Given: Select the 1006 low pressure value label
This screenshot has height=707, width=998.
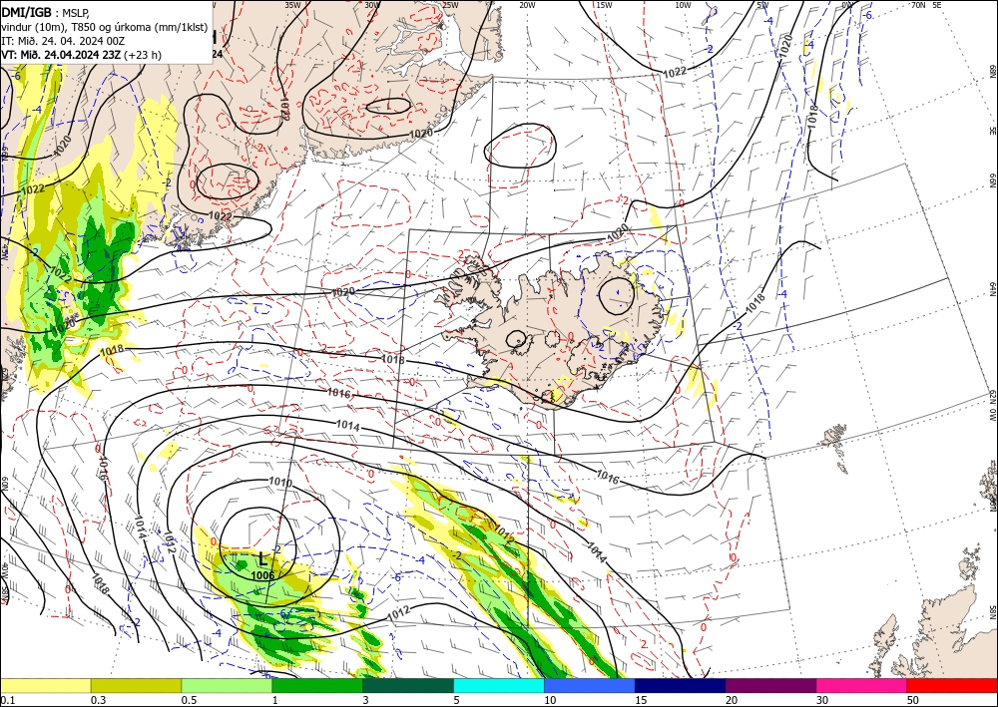Looking at the screenshot, I should [262, 575].
